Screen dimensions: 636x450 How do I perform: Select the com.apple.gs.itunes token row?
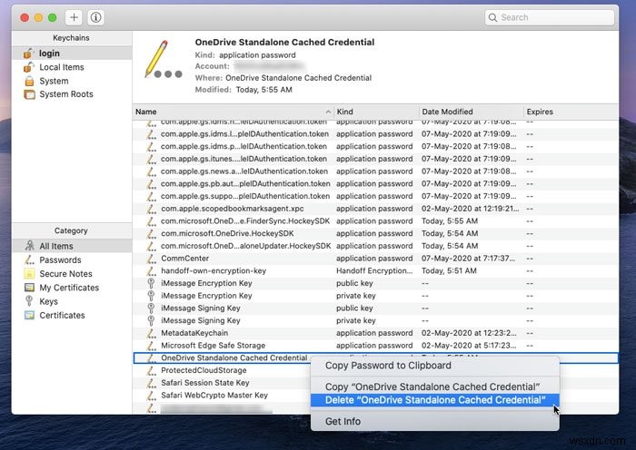[x=375, y=159]
